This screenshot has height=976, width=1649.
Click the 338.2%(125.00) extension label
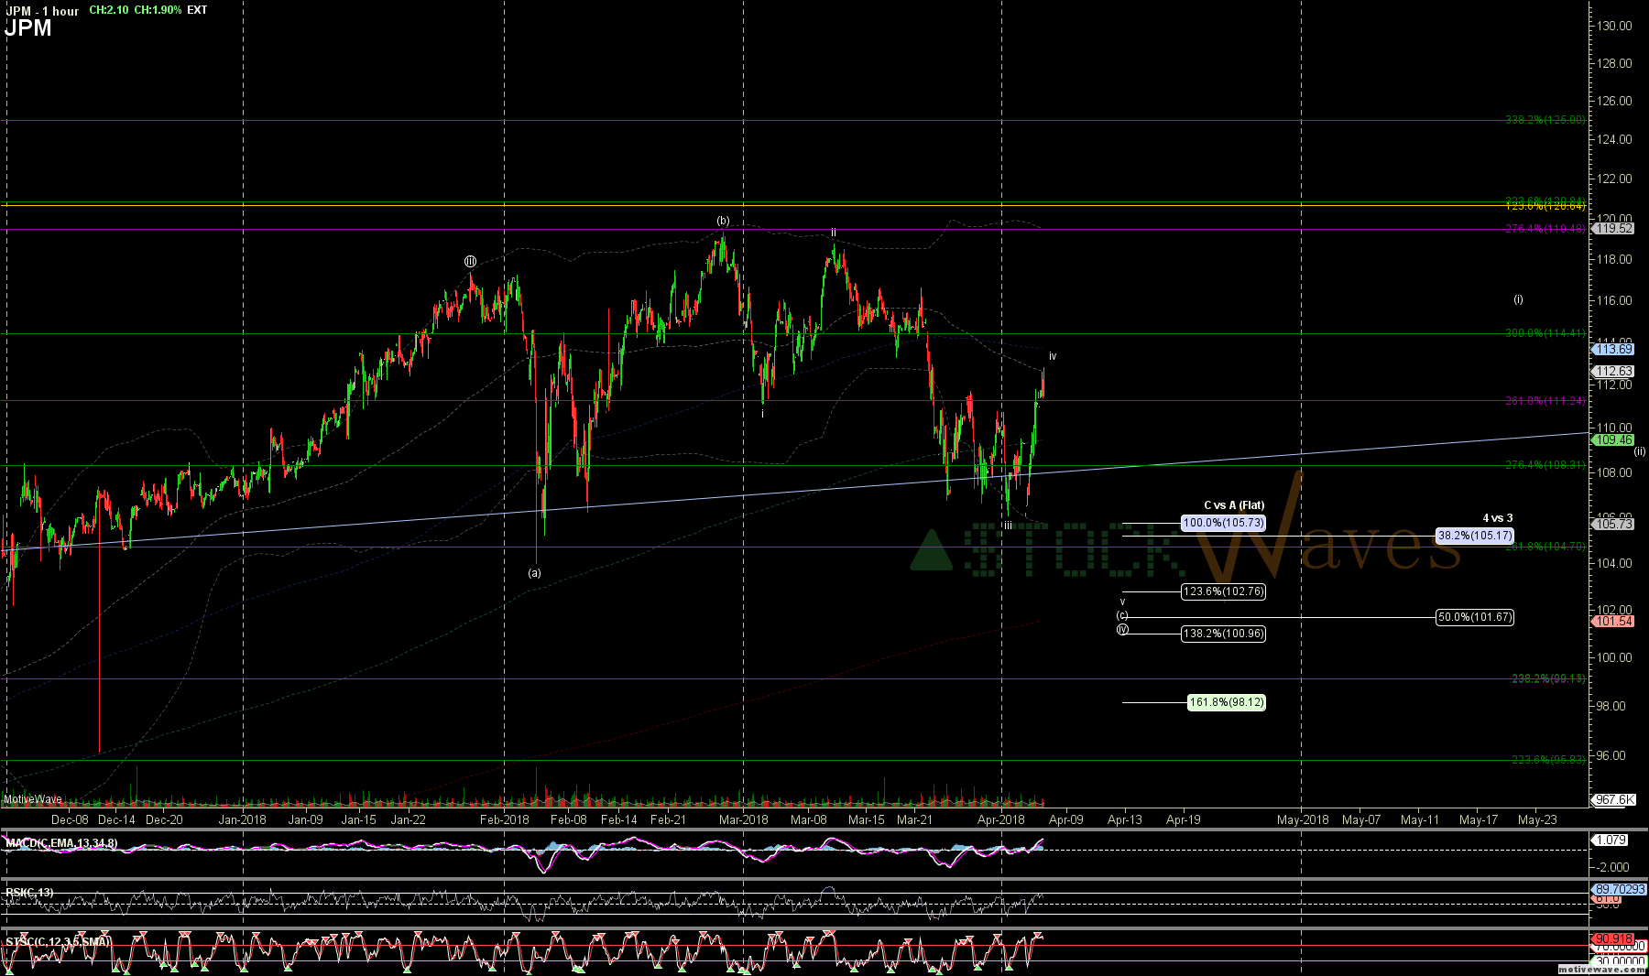pos(1545,120)
